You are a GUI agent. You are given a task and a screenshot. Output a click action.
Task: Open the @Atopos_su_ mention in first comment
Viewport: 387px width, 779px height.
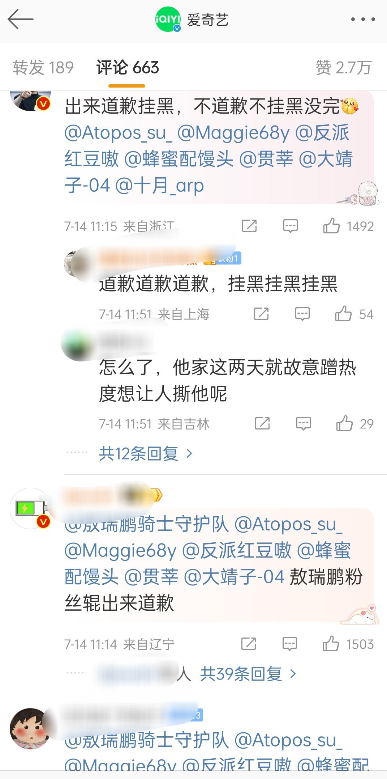118,133
